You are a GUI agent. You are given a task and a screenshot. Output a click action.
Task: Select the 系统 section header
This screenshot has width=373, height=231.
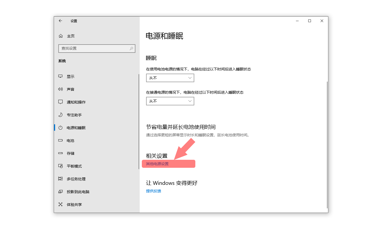click(x=62, y=61)
